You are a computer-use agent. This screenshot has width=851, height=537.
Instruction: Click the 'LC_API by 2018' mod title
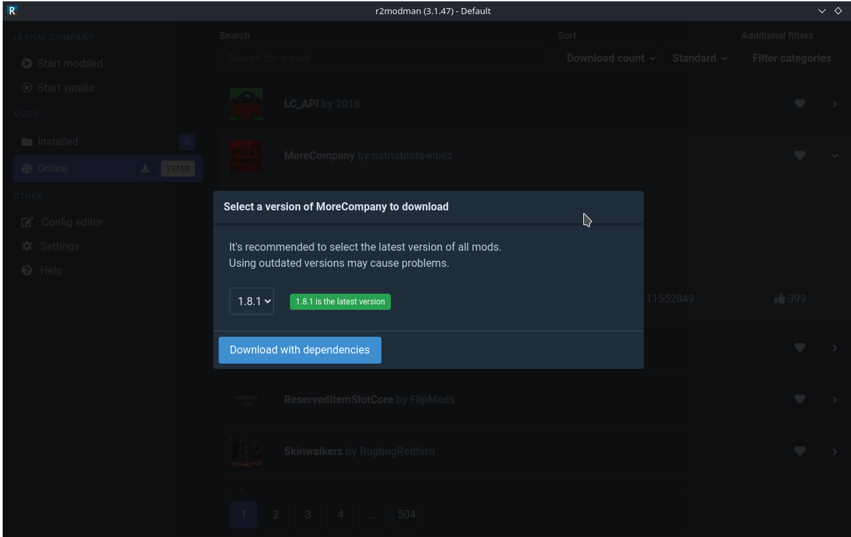tap(322, 104)
